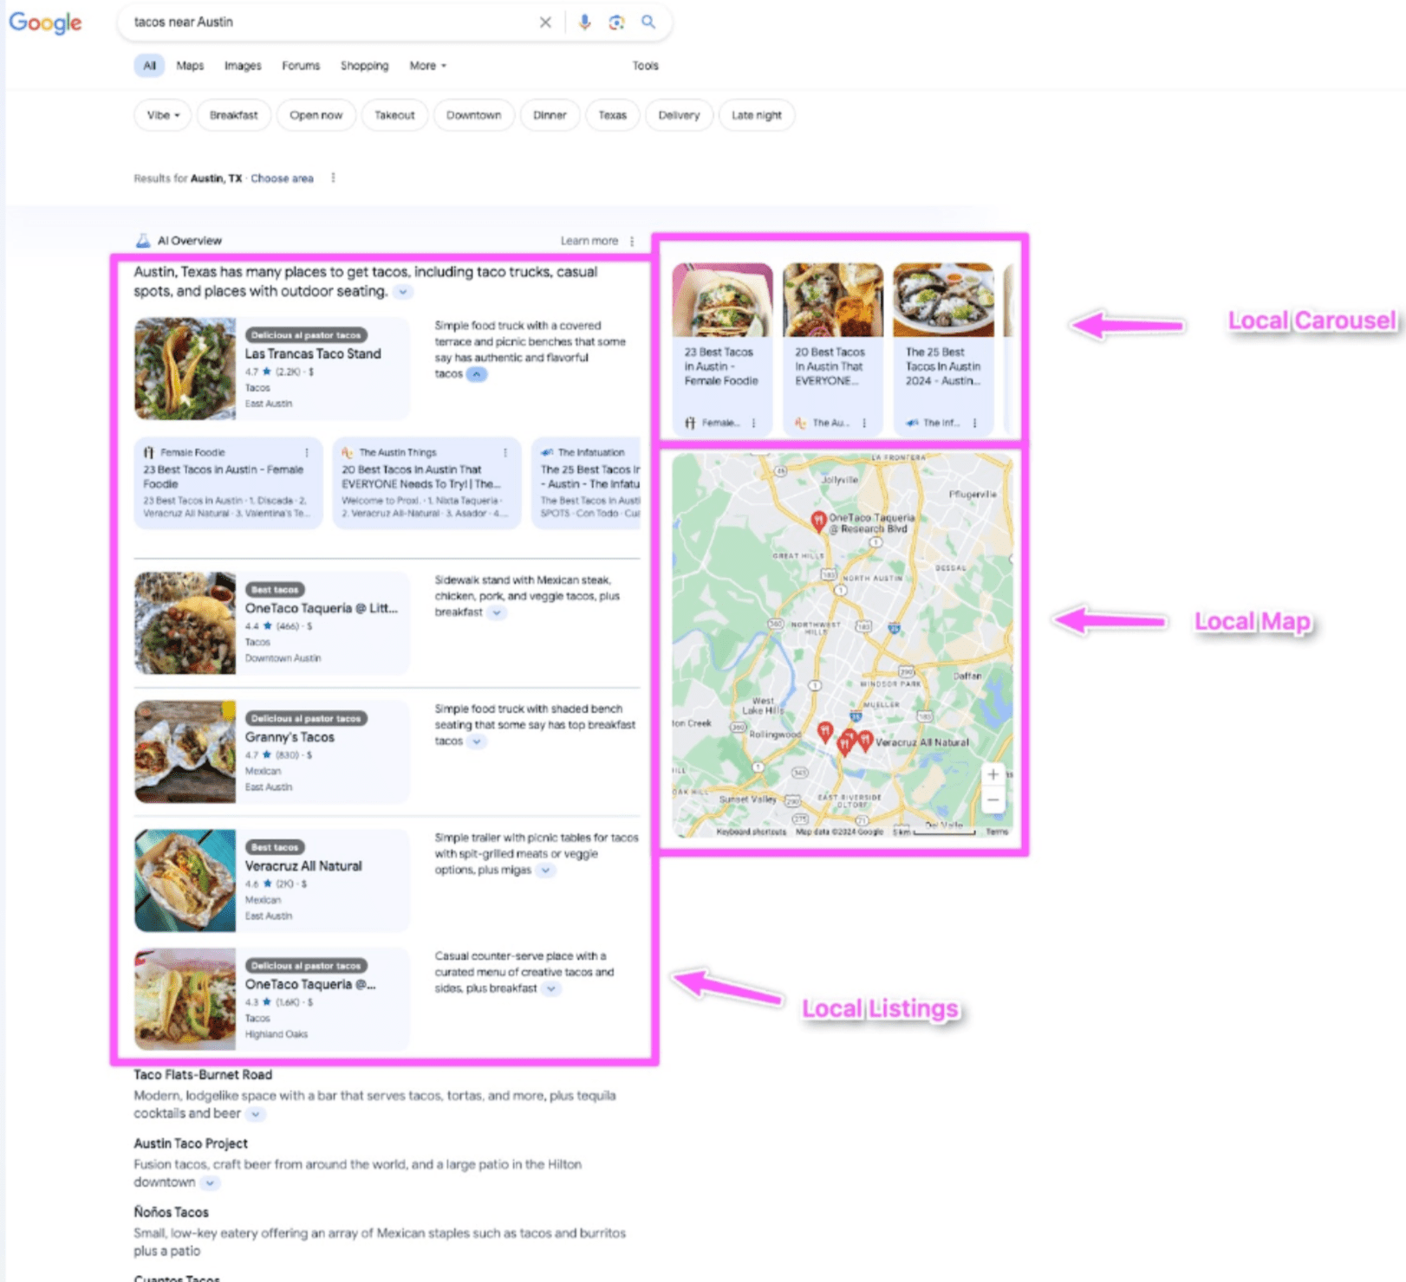The image size is (1406, 1282).
Task: Click the magnifier search button
Action: [648, 23]
